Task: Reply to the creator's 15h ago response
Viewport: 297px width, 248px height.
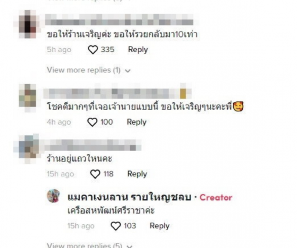Action: tap(160, 226)
